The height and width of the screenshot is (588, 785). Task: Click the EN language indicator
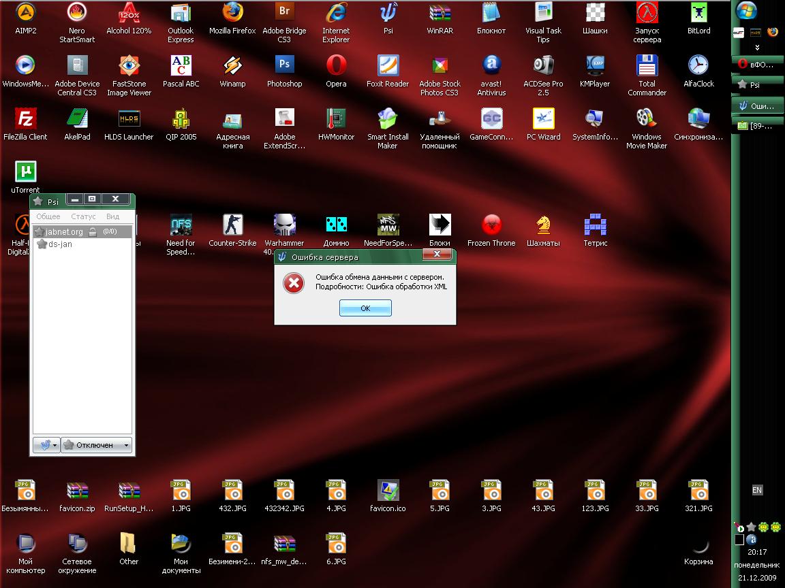[757, 490]
